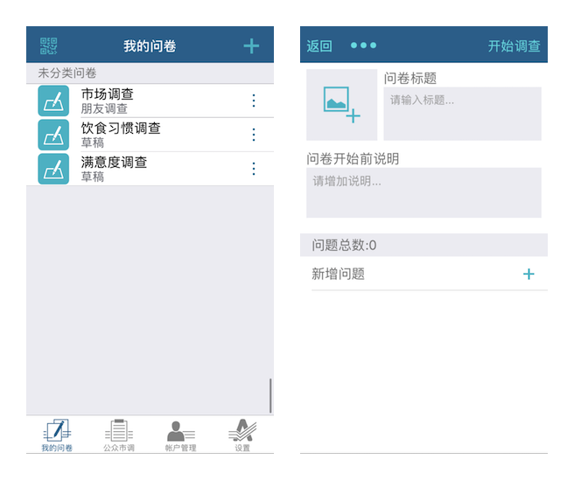Expand options menu for 饮食习惯调查
The height and width of the screenshot is (480, 574).
click(254, 135)
